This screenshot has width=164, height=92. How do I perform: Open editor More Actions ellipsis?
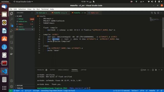(161, 13)
